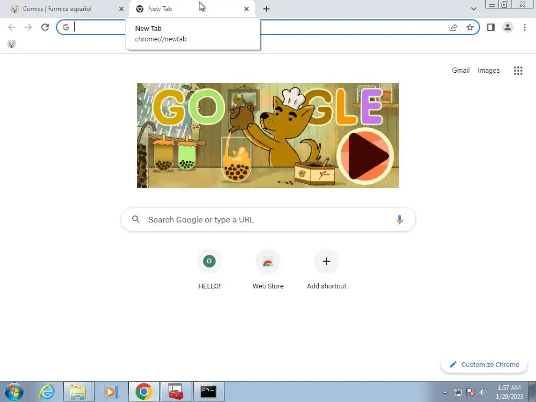Click the Search Google or type a URL box
The image size is (536, 402).
point(268,219)
